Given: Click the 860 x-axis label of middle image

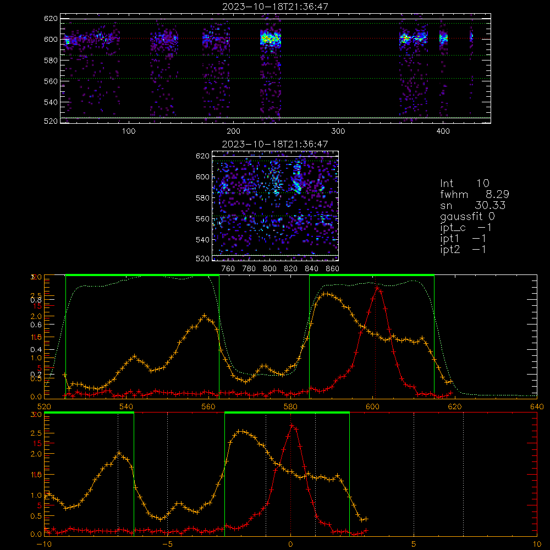Looking at the screenshot, I should coord(333,269).
